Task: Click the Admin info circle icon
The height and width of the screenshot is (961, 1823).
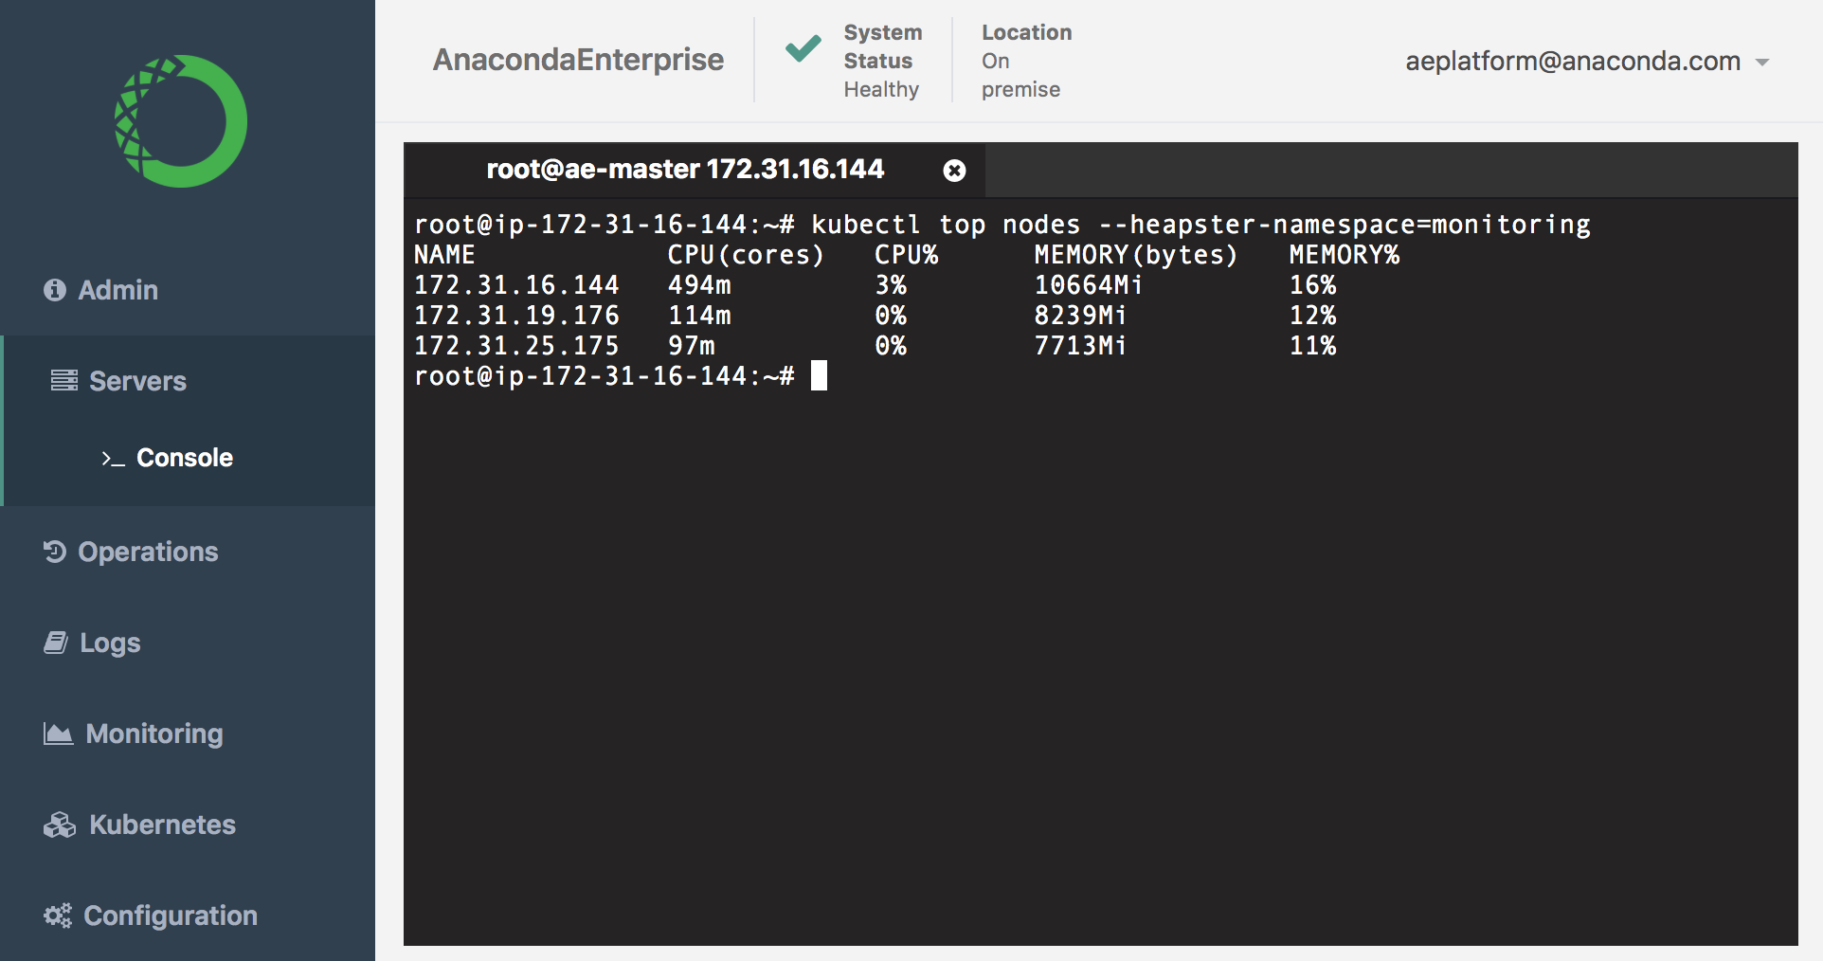Action: point(55,290)
